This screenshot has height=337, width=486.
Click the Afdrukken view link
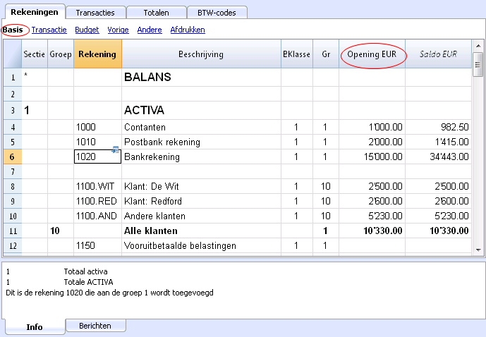[x=188, y=30]
